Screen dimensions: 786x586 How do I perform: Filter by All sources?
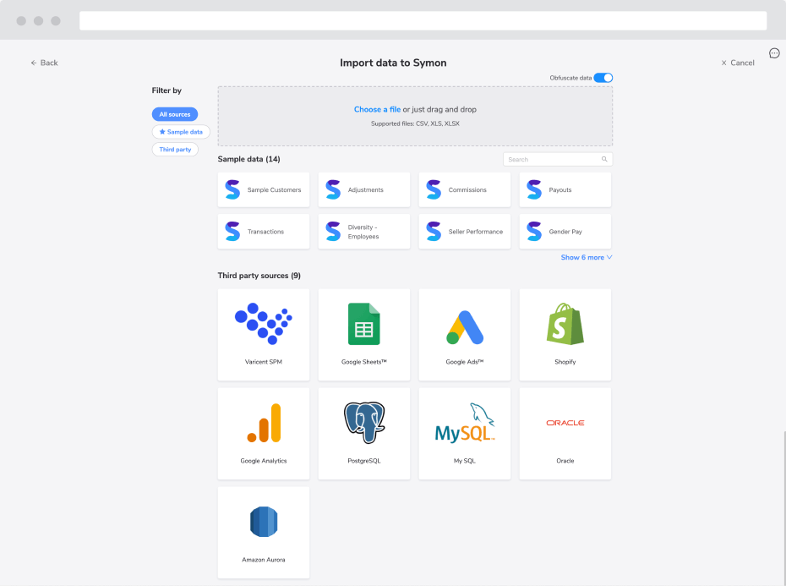(x=175, y=114)
